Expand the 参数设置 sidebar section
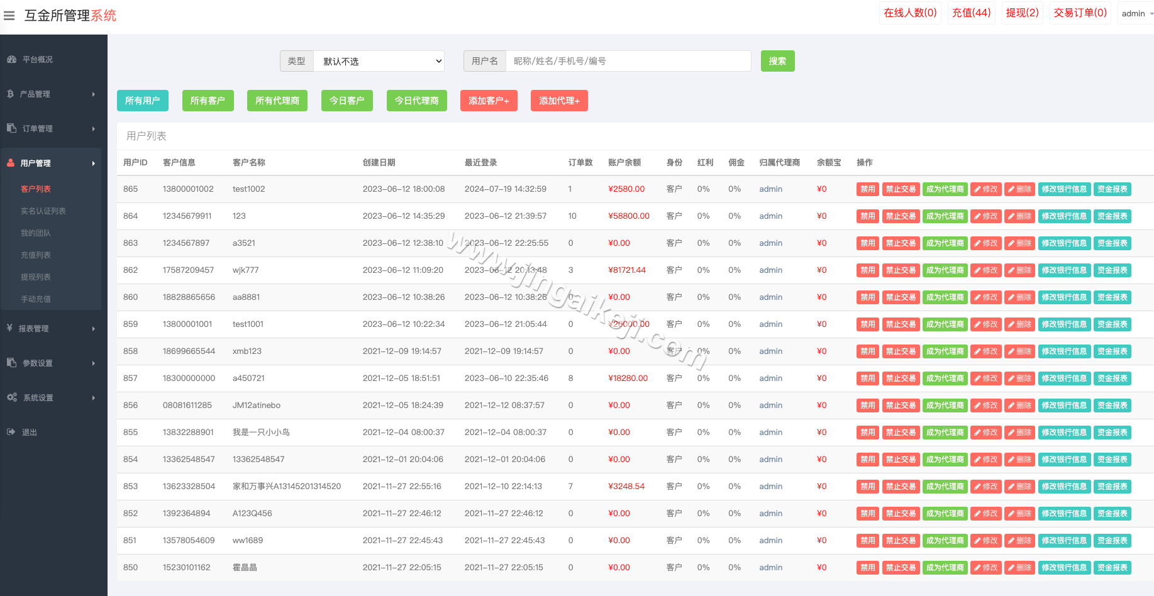The image size is (1154, 596). coord(39,363)
